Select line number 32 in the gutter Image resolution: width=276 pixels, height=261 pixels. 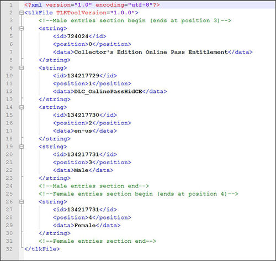(9, 249)
